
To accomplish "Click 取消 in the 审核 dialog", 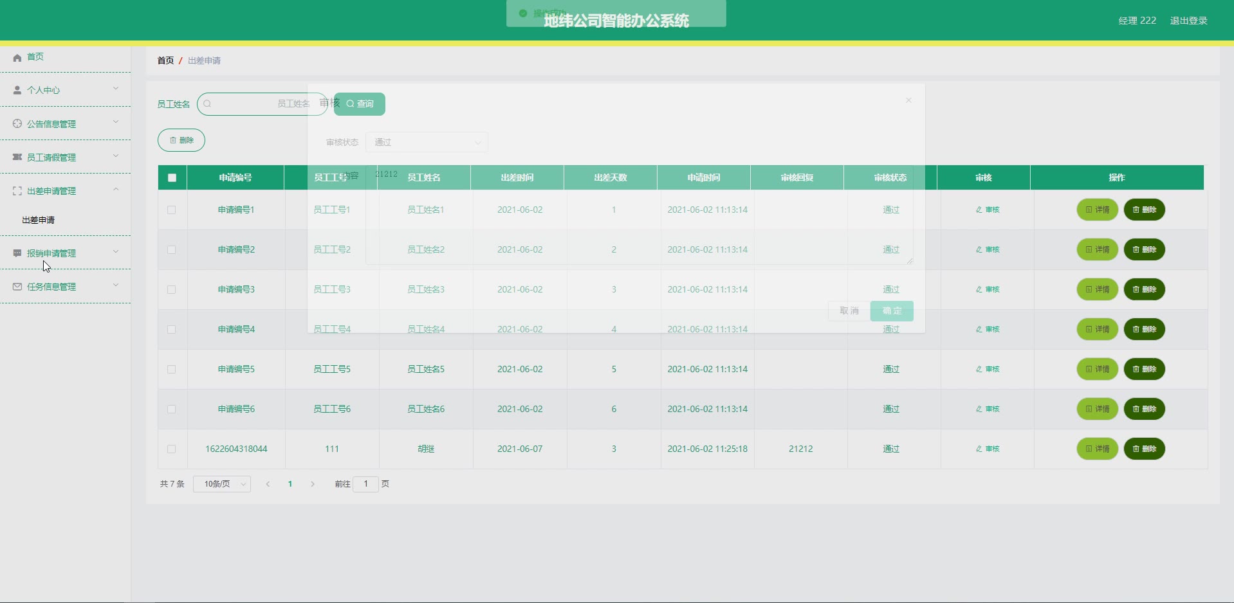I will pyautogui.click(x=849, y=311).
